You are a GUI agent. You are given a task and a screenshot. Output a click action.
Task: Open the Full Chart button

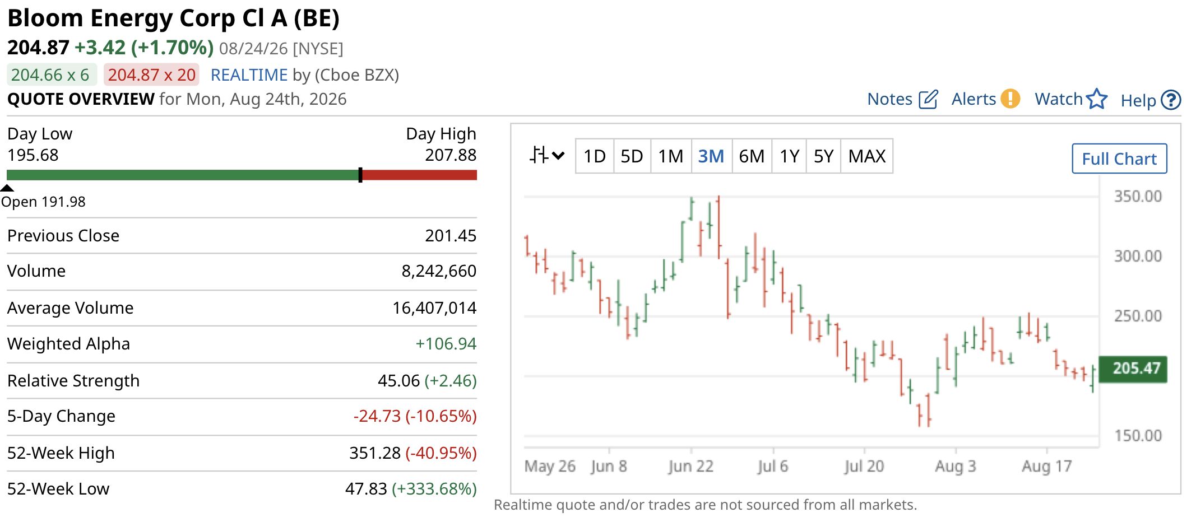(x=1119, y=159)
